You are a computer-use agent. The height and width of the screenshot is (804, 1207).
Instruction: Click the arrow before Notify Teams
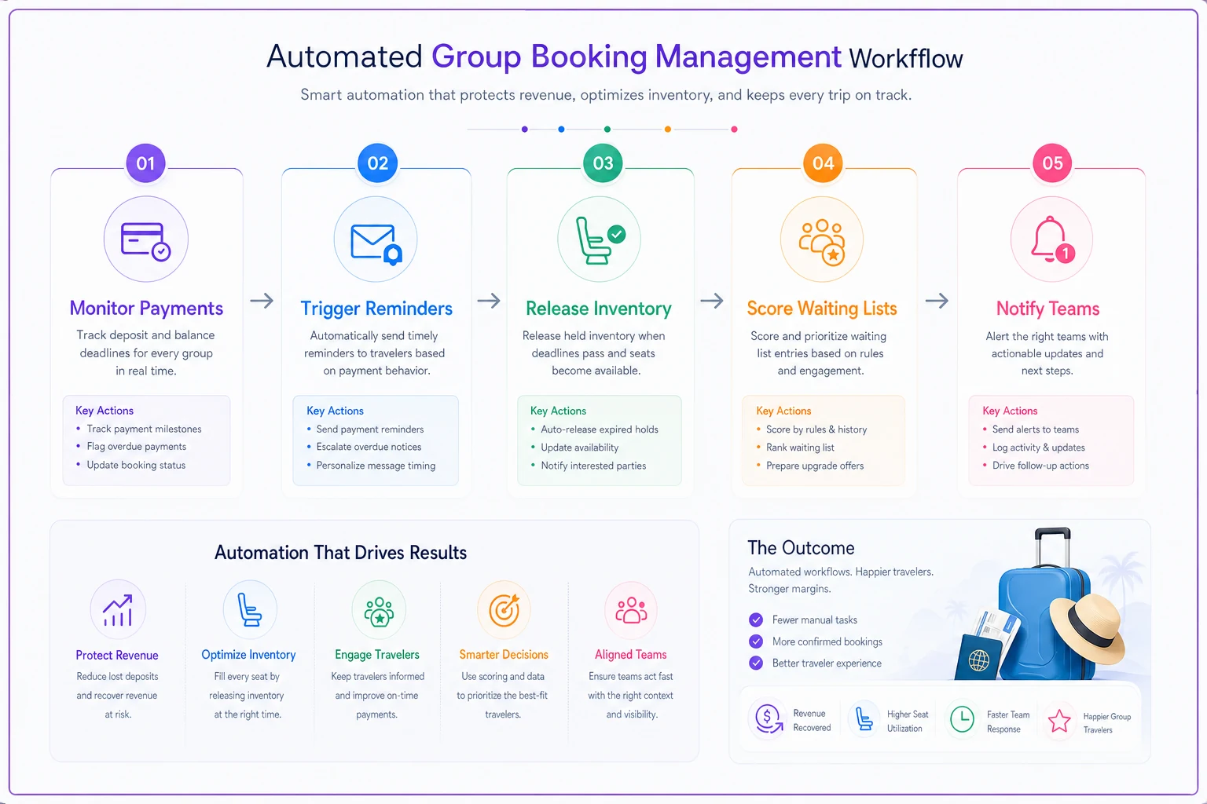pyautogui.click(x=937, y=301)
